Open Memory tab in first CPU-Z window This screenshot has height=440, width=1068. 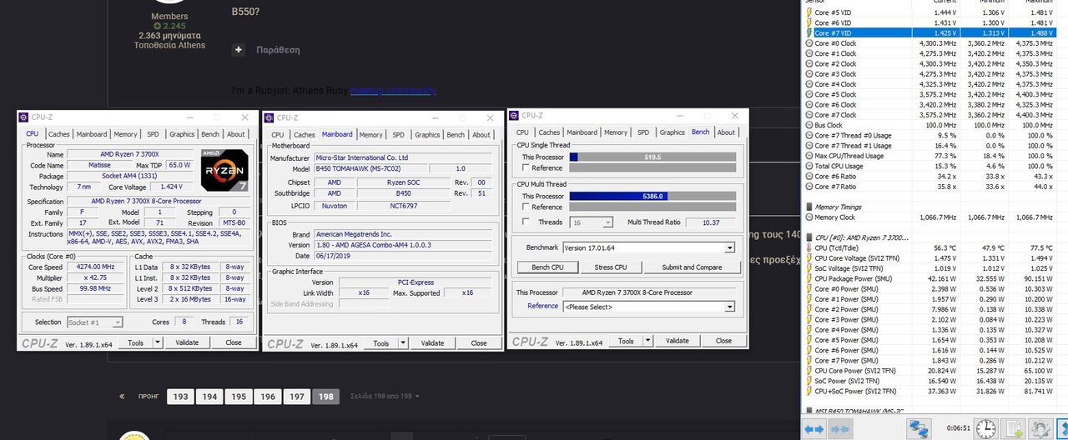coord(125,134)
